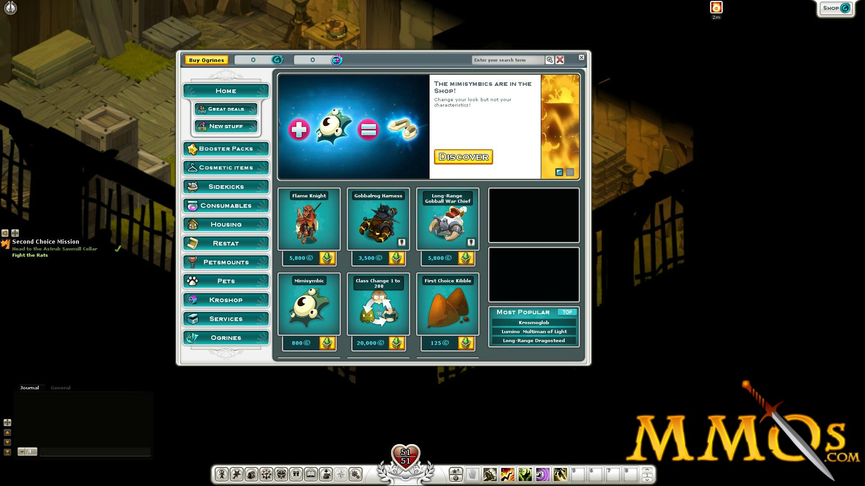The width and height of the screenshot is (865, 486).
Task: Open the Home shop section
Action: point(226,91)
